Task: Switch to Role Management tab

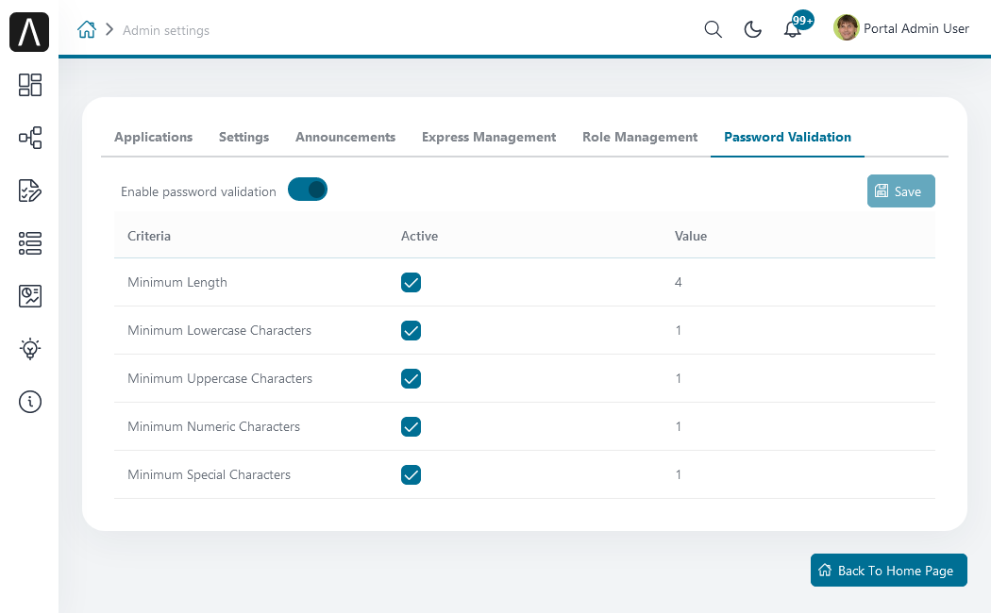Action: (x=640, y=137)
